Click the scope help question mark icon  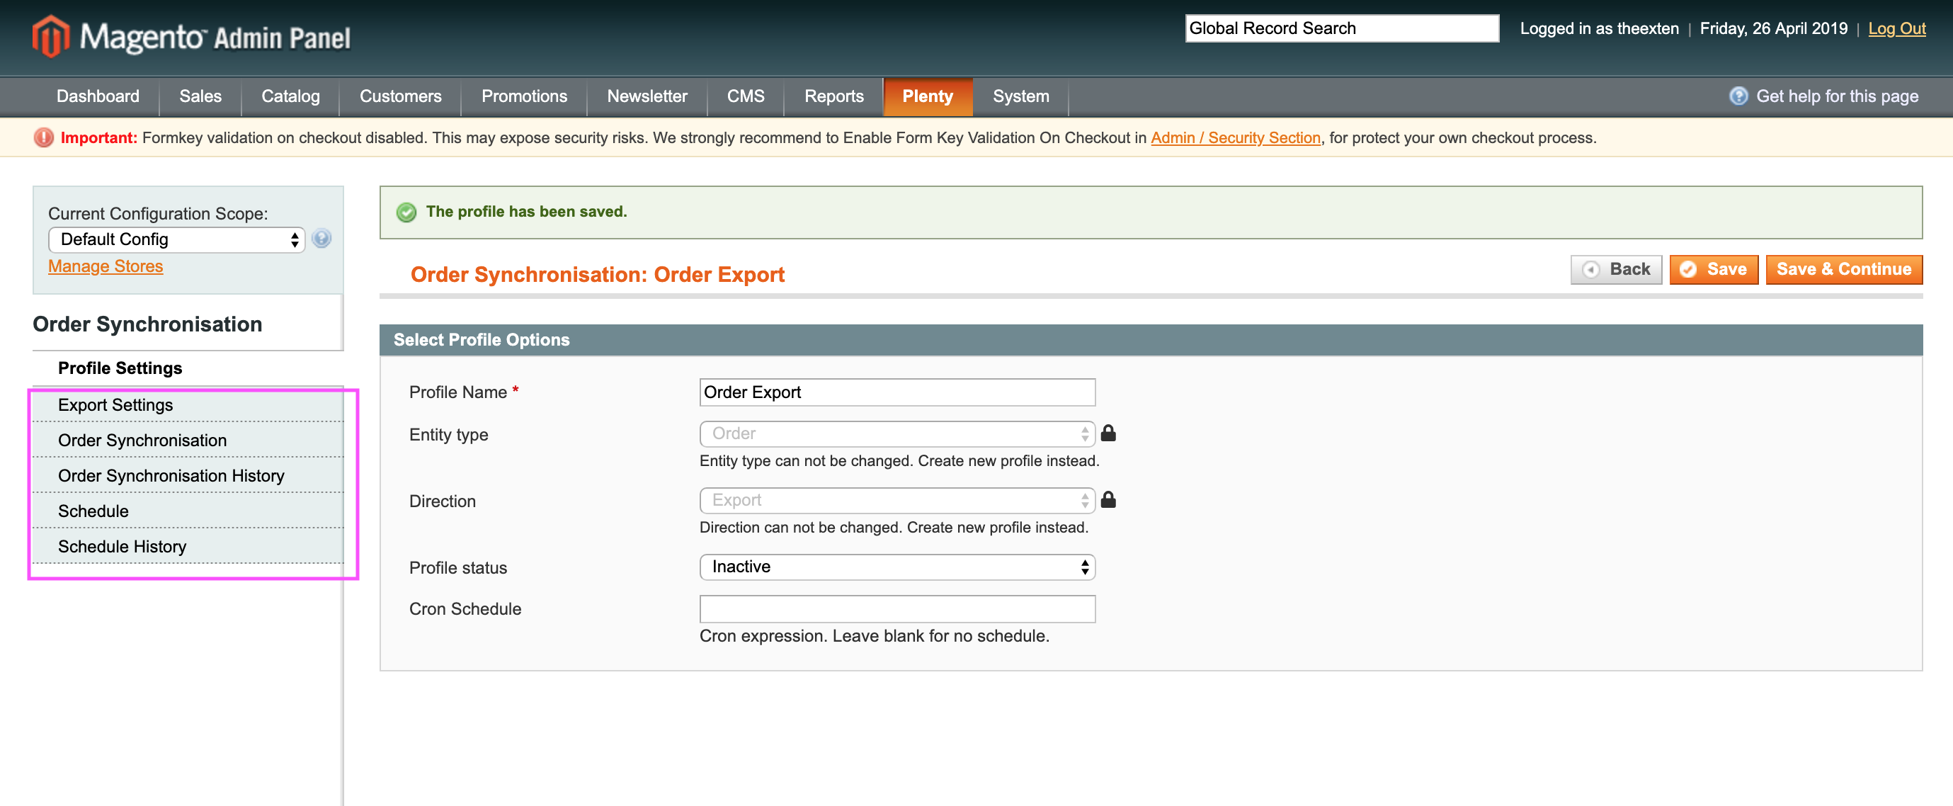point(321,239)
